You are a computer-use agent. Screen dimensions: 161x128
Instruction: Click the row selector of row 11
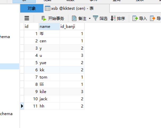pos(22,106)
